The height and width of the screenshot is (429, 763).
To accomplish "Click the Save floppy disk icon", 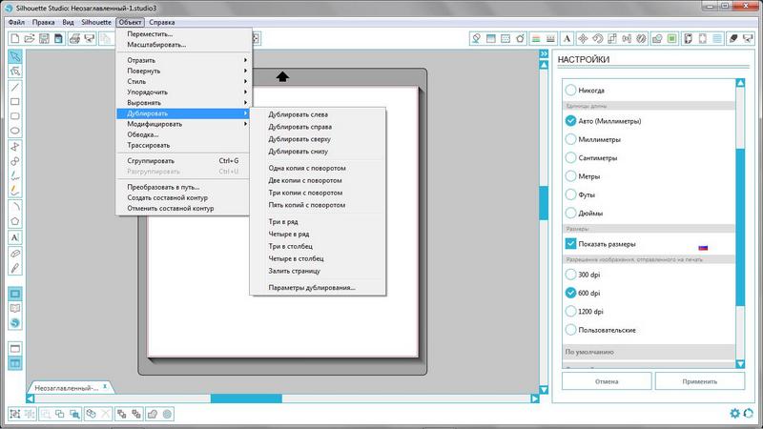I will [x=44, y=38].
